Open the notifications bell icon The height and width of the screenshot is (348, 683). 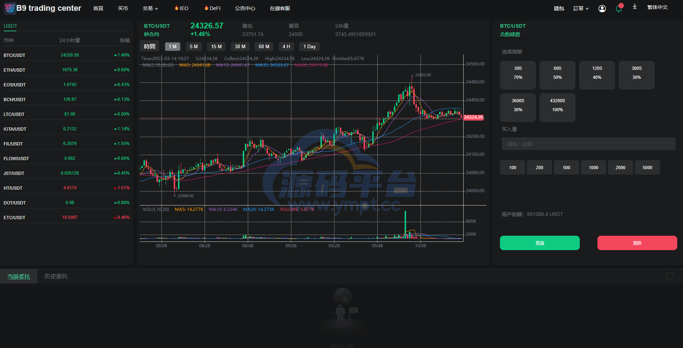(x=619, y=8)
